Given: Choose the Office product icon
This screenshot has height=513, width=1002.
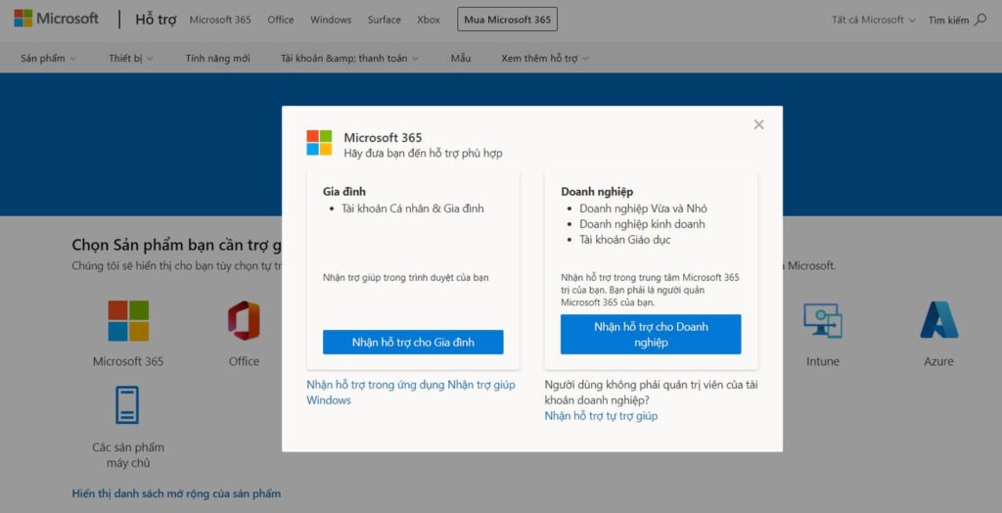Looking at the screenshot, I should point(244,320).
